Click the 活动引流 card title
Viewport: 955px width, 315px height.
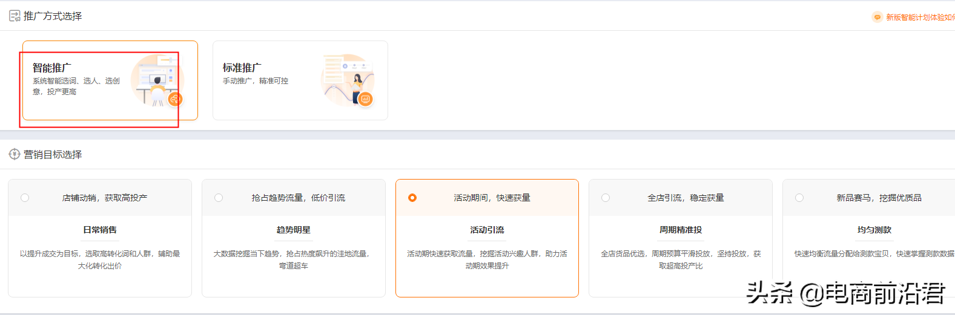point(487,230)
